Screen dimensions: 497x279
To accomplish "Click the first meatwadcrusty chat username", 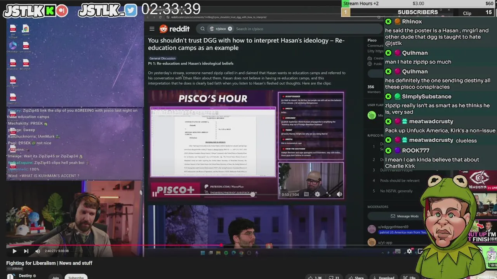I will pos(431,122).
